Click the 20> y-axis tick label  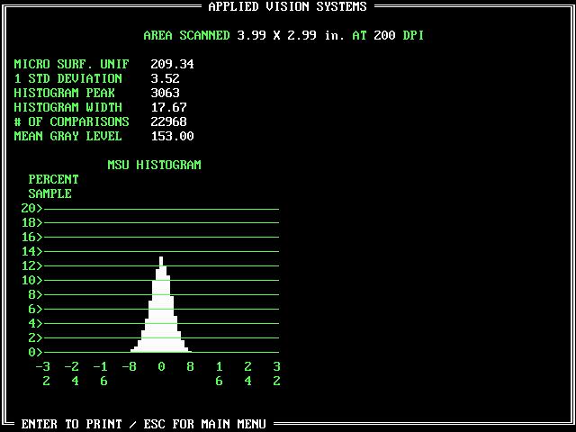pos(31,208)
